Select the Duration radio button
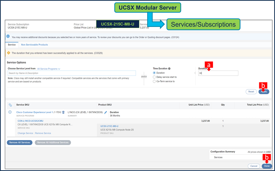 [x=154, y=73]
